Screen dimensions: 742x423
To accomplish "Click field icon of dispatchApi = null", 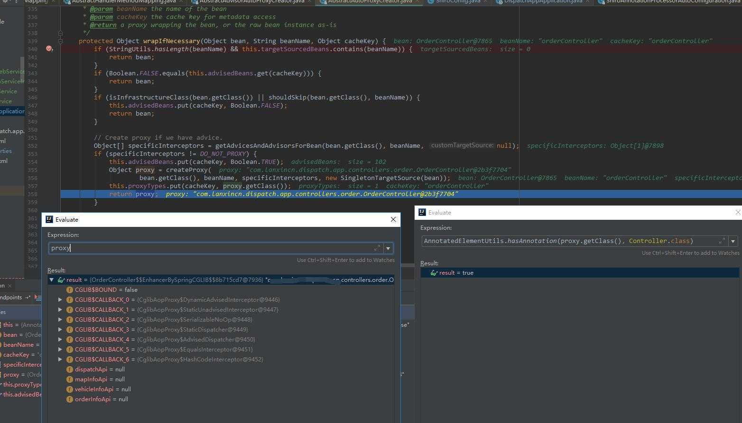I will (x=70, y=369).
